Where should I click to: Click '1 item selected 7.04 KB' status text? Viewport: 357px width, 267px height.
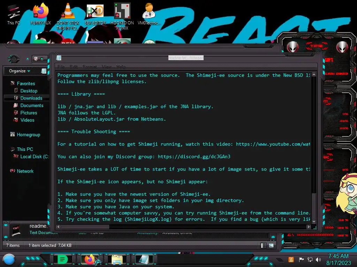coord(50,245)
